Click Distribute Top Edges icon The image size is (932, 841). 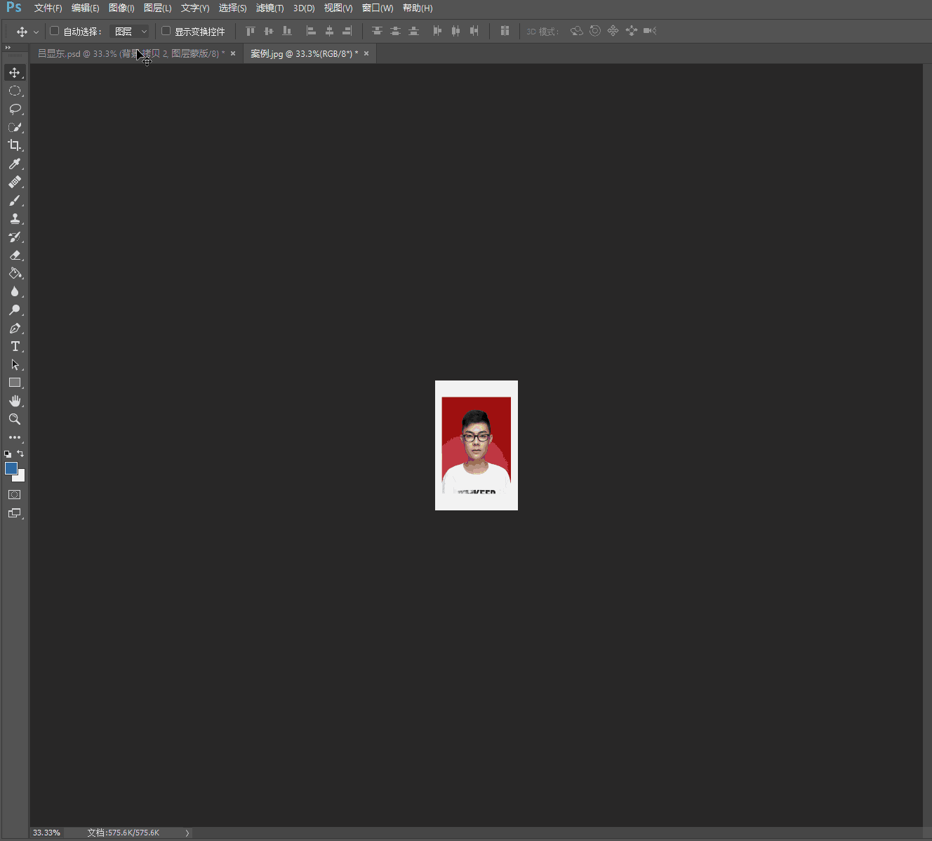[377, 31]
